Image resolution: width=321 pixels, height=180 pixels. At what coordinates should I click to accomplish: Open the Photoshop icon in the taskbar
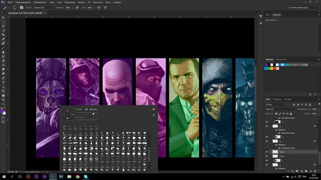tap(53, 176)
